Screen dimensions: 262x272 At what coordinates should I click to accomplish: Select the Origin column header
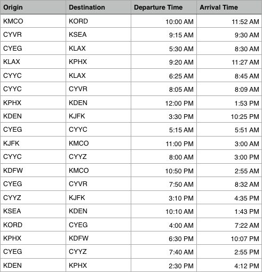33,7
